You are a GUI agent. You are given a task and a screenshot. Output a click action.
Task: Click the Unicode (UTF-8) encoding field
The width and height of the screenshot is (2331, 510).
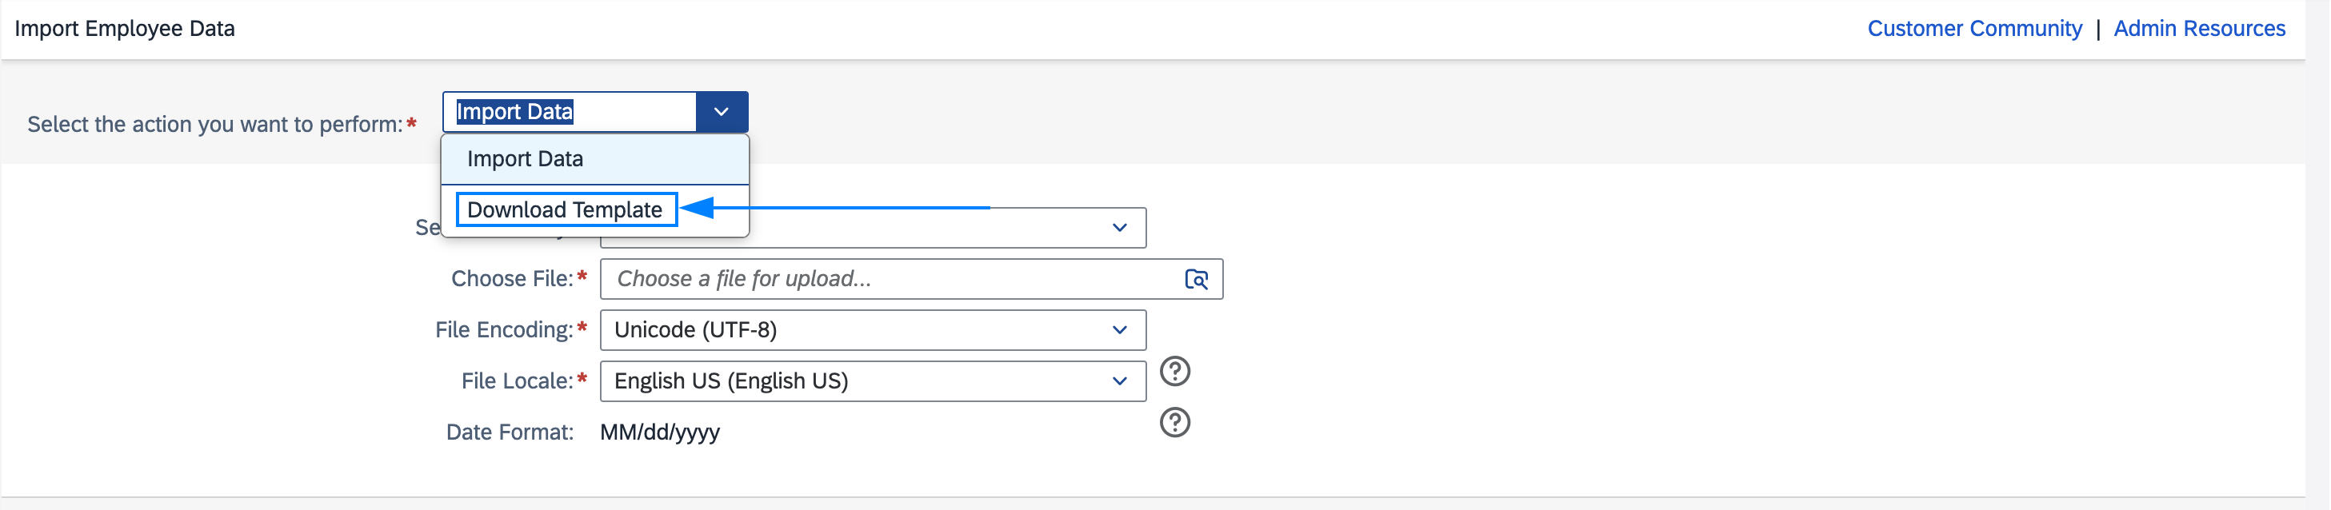(872, 330)
